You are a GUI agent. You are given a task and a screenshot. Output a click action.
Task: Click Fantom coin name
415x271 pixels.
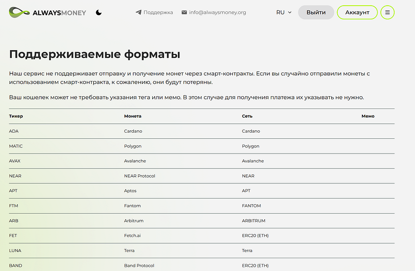tap(132, 206)
